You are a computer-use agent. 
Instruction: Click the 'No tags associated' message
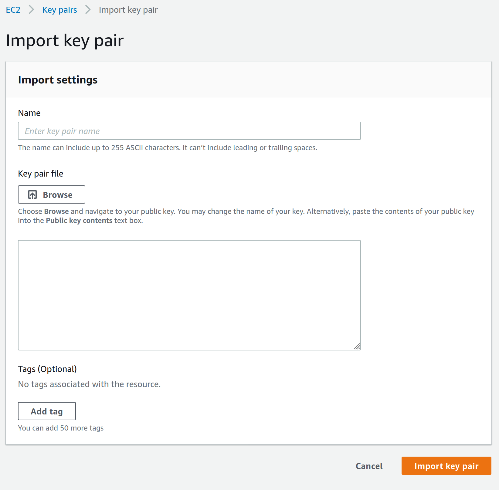(89, 384)
